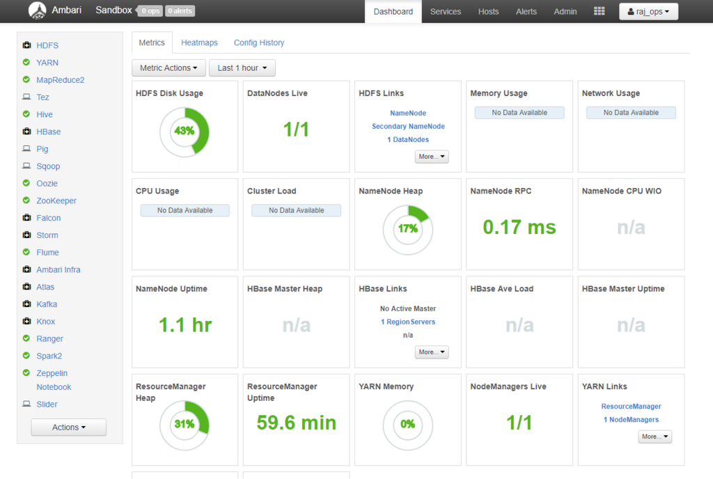The width and height of the screenshot is (713, 479).
Task: Click the 0 alerts badge
Action: [x=180, y=11]
